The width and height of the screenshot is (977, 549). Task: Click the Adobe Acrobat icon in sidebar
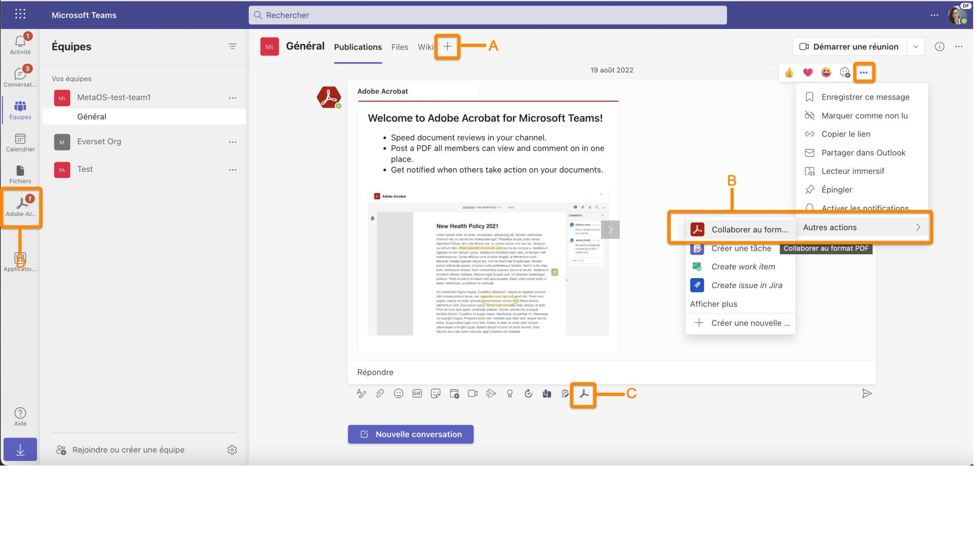tap(20, 206)
